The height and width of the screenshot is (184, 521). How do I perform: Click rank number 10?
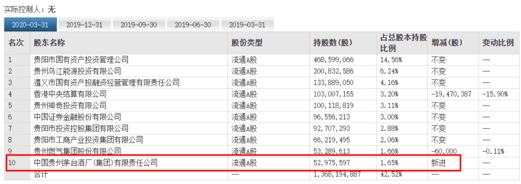12,163
